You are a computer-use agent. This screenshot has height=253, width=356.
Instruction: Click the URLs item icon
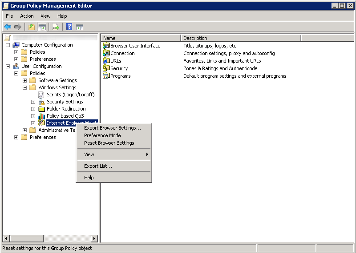106,61
